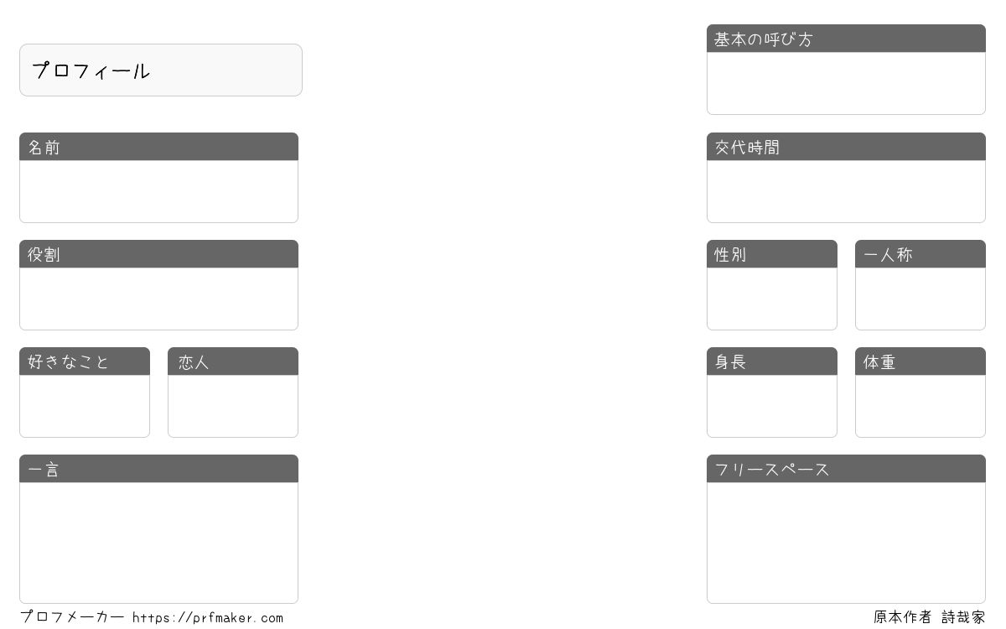The width and height of the screenshot is (1006, 629).
Task: Click the フリースペース text area
Action: pos(846,543)
